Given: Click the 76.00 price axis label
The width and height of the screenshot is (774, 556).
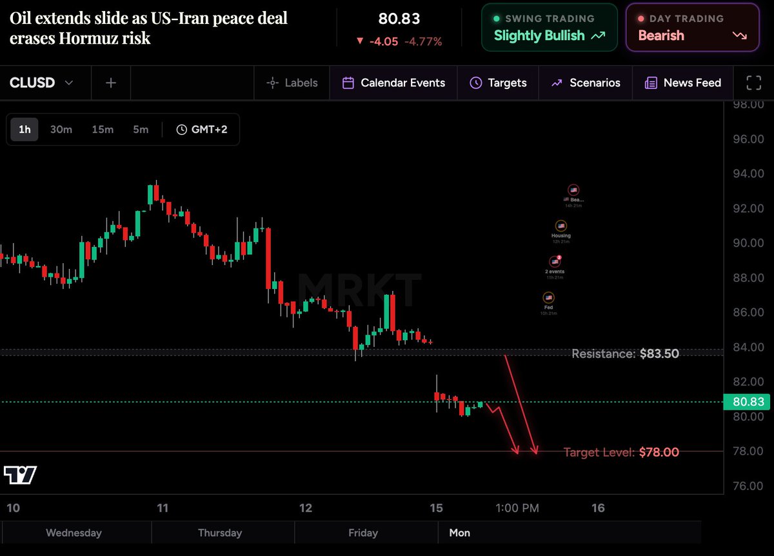Looking at the screenshot, I should point(748,486).
